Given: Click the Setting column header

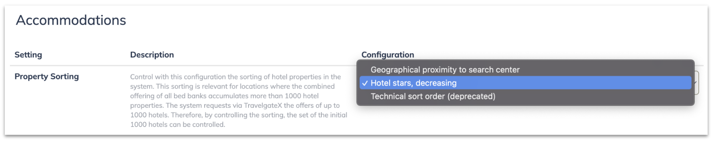Looking at the screenshot, I should [x=28, y=55].
